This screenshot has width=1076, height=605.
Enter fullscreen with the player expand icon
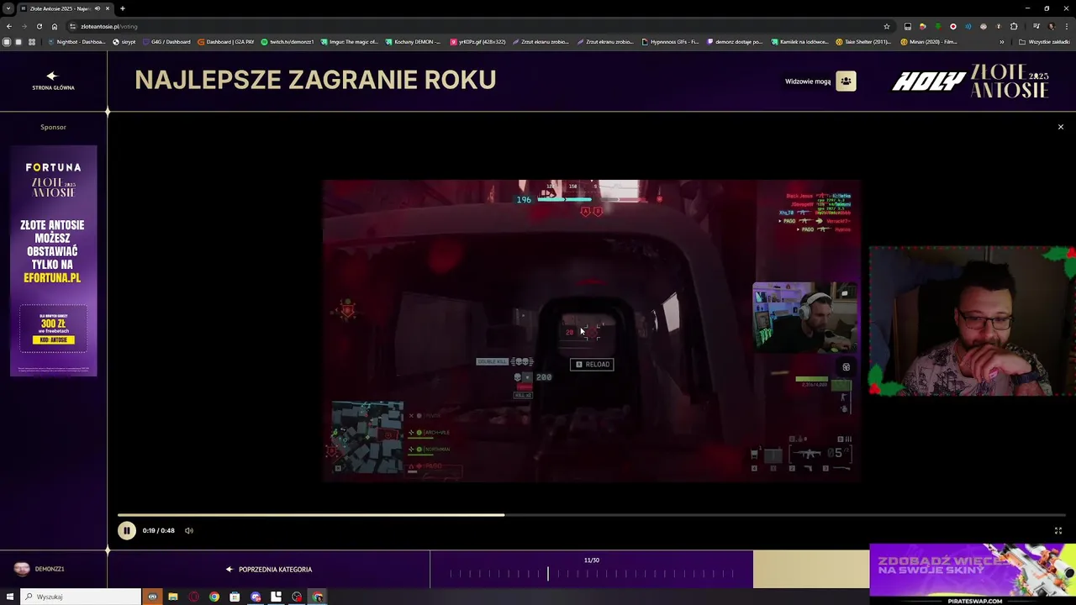(x=1058, y=530)
